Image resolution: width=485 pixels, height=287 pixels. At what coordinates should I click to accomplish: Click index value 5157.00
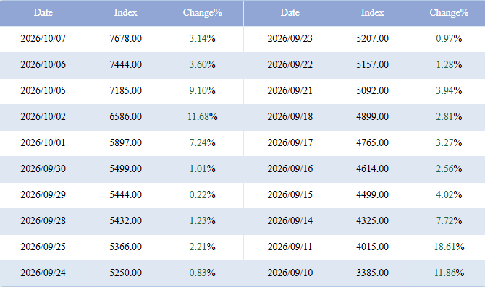tap(372, 64)
